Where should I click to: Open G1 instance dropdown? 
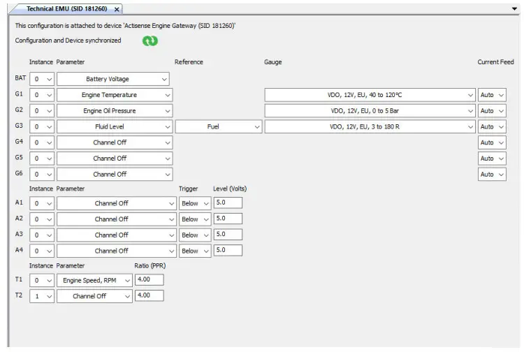point(42,95)
